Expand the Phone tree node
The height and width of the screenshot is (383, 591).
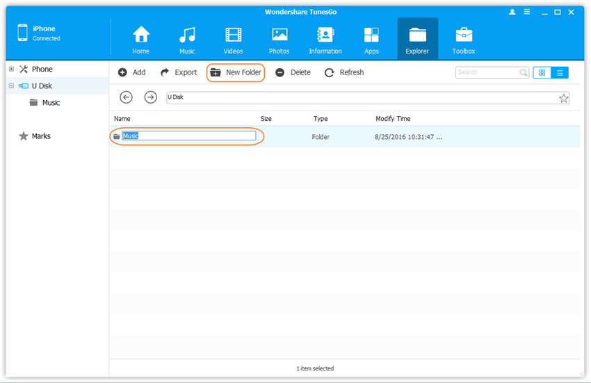[11, 70]
